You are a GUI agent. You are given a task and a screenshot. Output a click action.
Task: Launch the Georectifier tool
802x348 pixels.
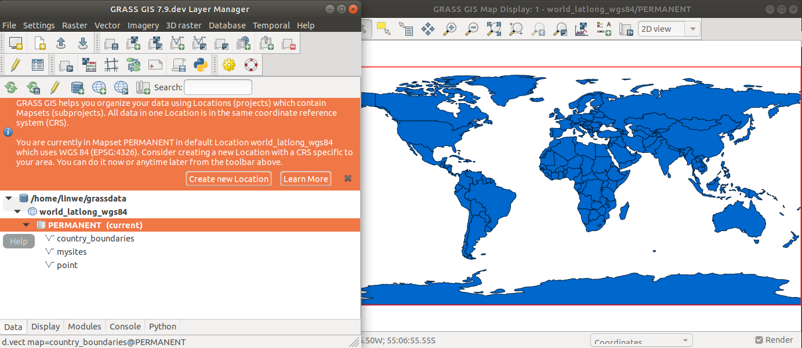[x=111, y=65]
